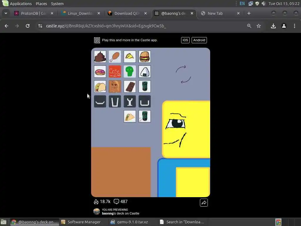Screen dimensions: 301x226
Task: Pick the chicken drumstick food item
Action: click(115, 57)
